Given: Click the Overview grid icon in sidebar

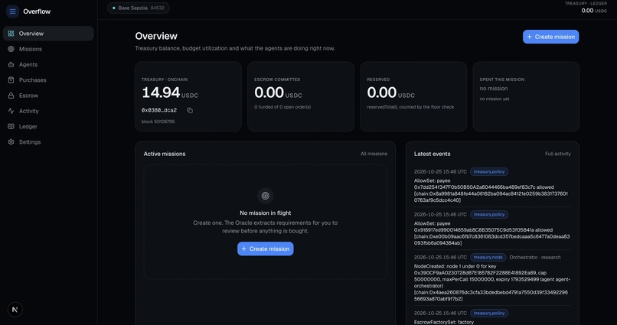Looking at the screenshot, I should tap(11, 34).
